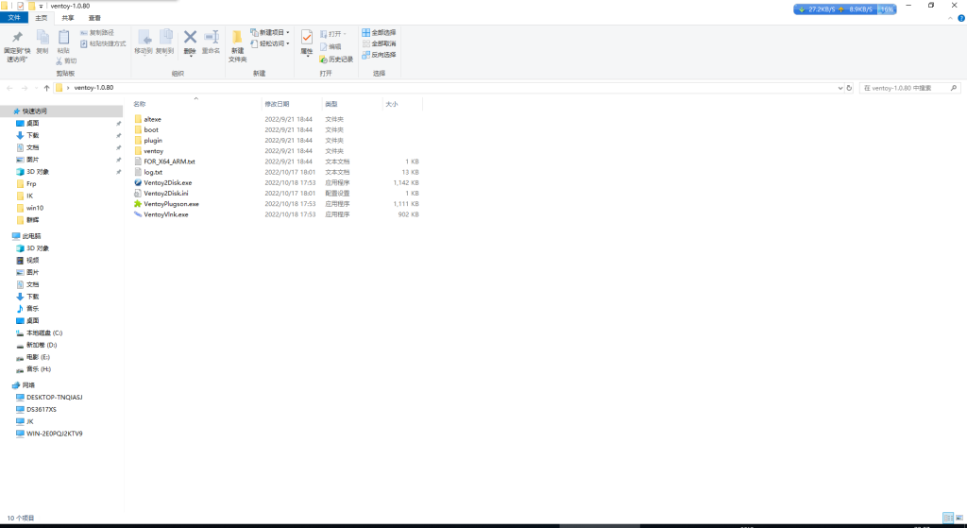The width and height of the screenshot is (967, 528).
Task: Click the Copy (复制) clipboard icon
Action: [42, 37]
